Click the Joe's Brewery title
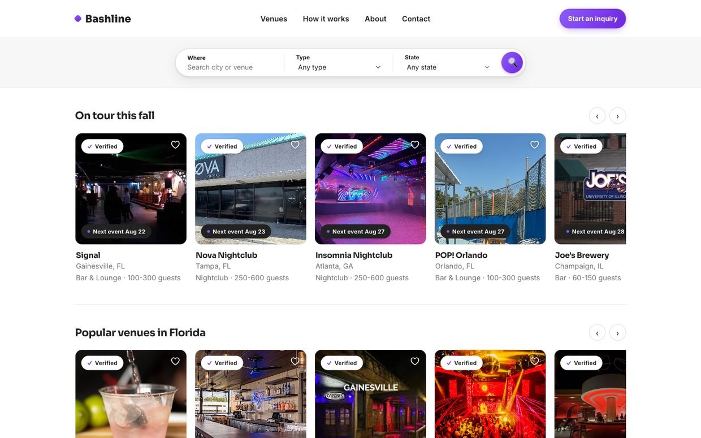 pyautogui.click(x=582, y=255)
